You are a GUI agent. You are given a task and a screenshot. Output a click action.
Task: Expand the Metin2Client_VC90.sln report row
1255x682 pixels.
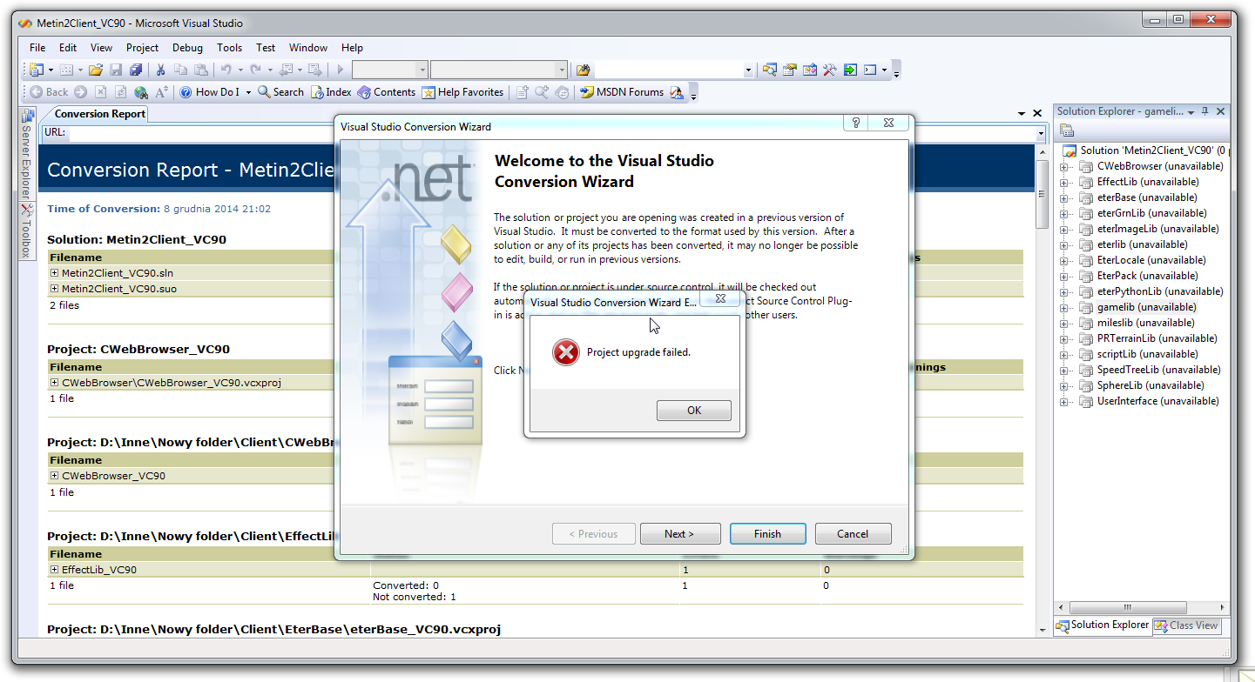pyautogui.click(x=54, y=273)
